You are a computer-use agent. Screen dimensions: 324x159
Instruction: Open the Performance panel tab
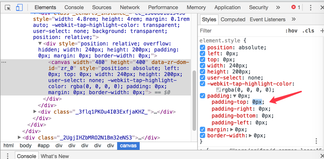coord(163,7)
